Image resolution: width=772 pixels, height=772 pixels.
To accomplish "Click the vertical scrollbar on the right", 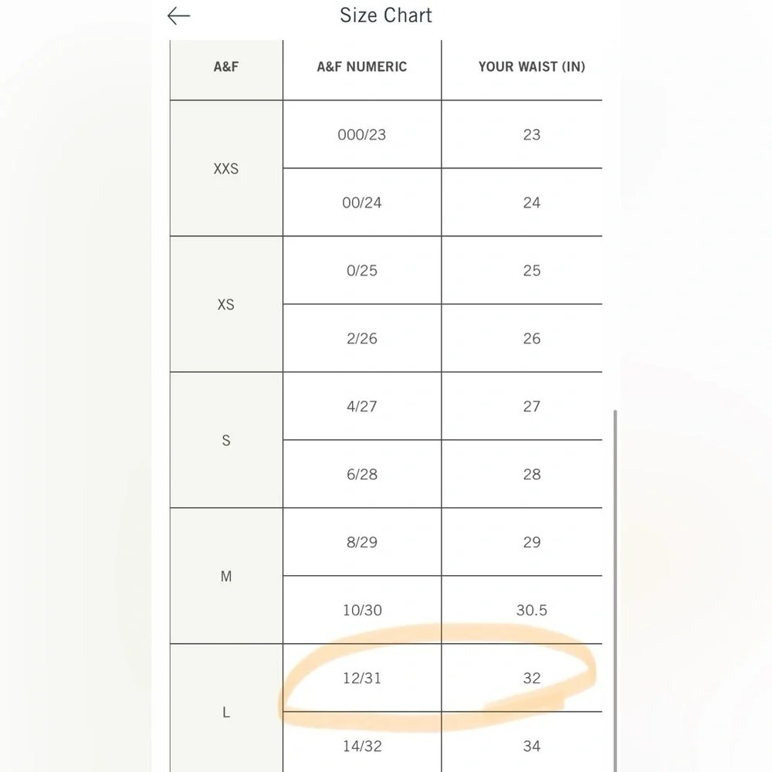I will [615, 587].
